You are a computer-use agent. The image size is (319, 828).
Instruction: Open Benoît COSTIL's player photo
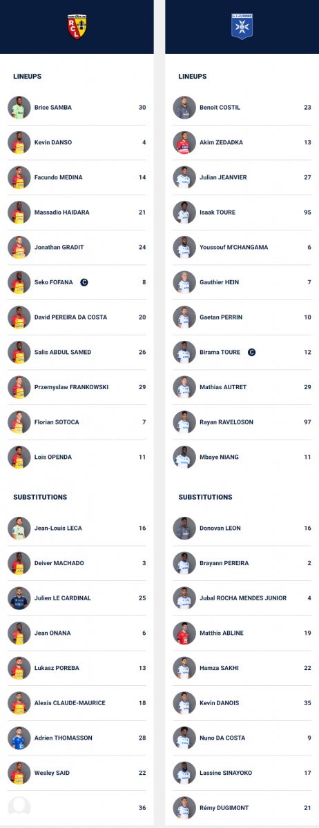coord(184,108)
